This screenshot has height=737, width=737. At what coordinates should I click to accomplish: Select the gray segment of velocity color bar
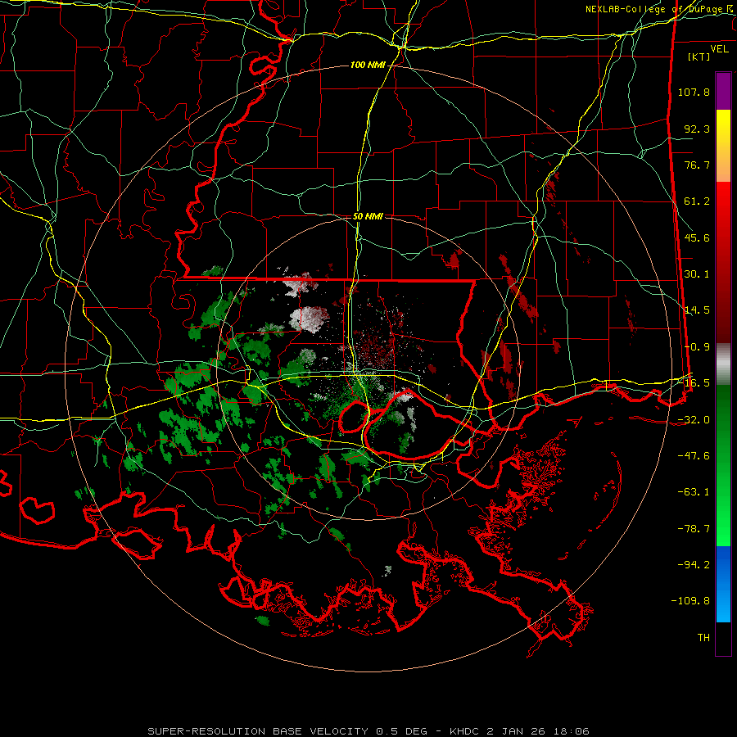(x=723, y=364)
